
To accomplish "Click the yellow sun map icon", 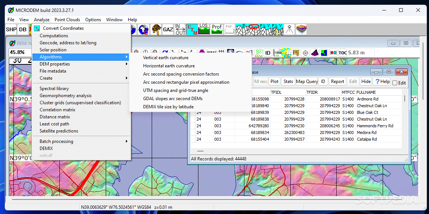I will click(287, 52).
